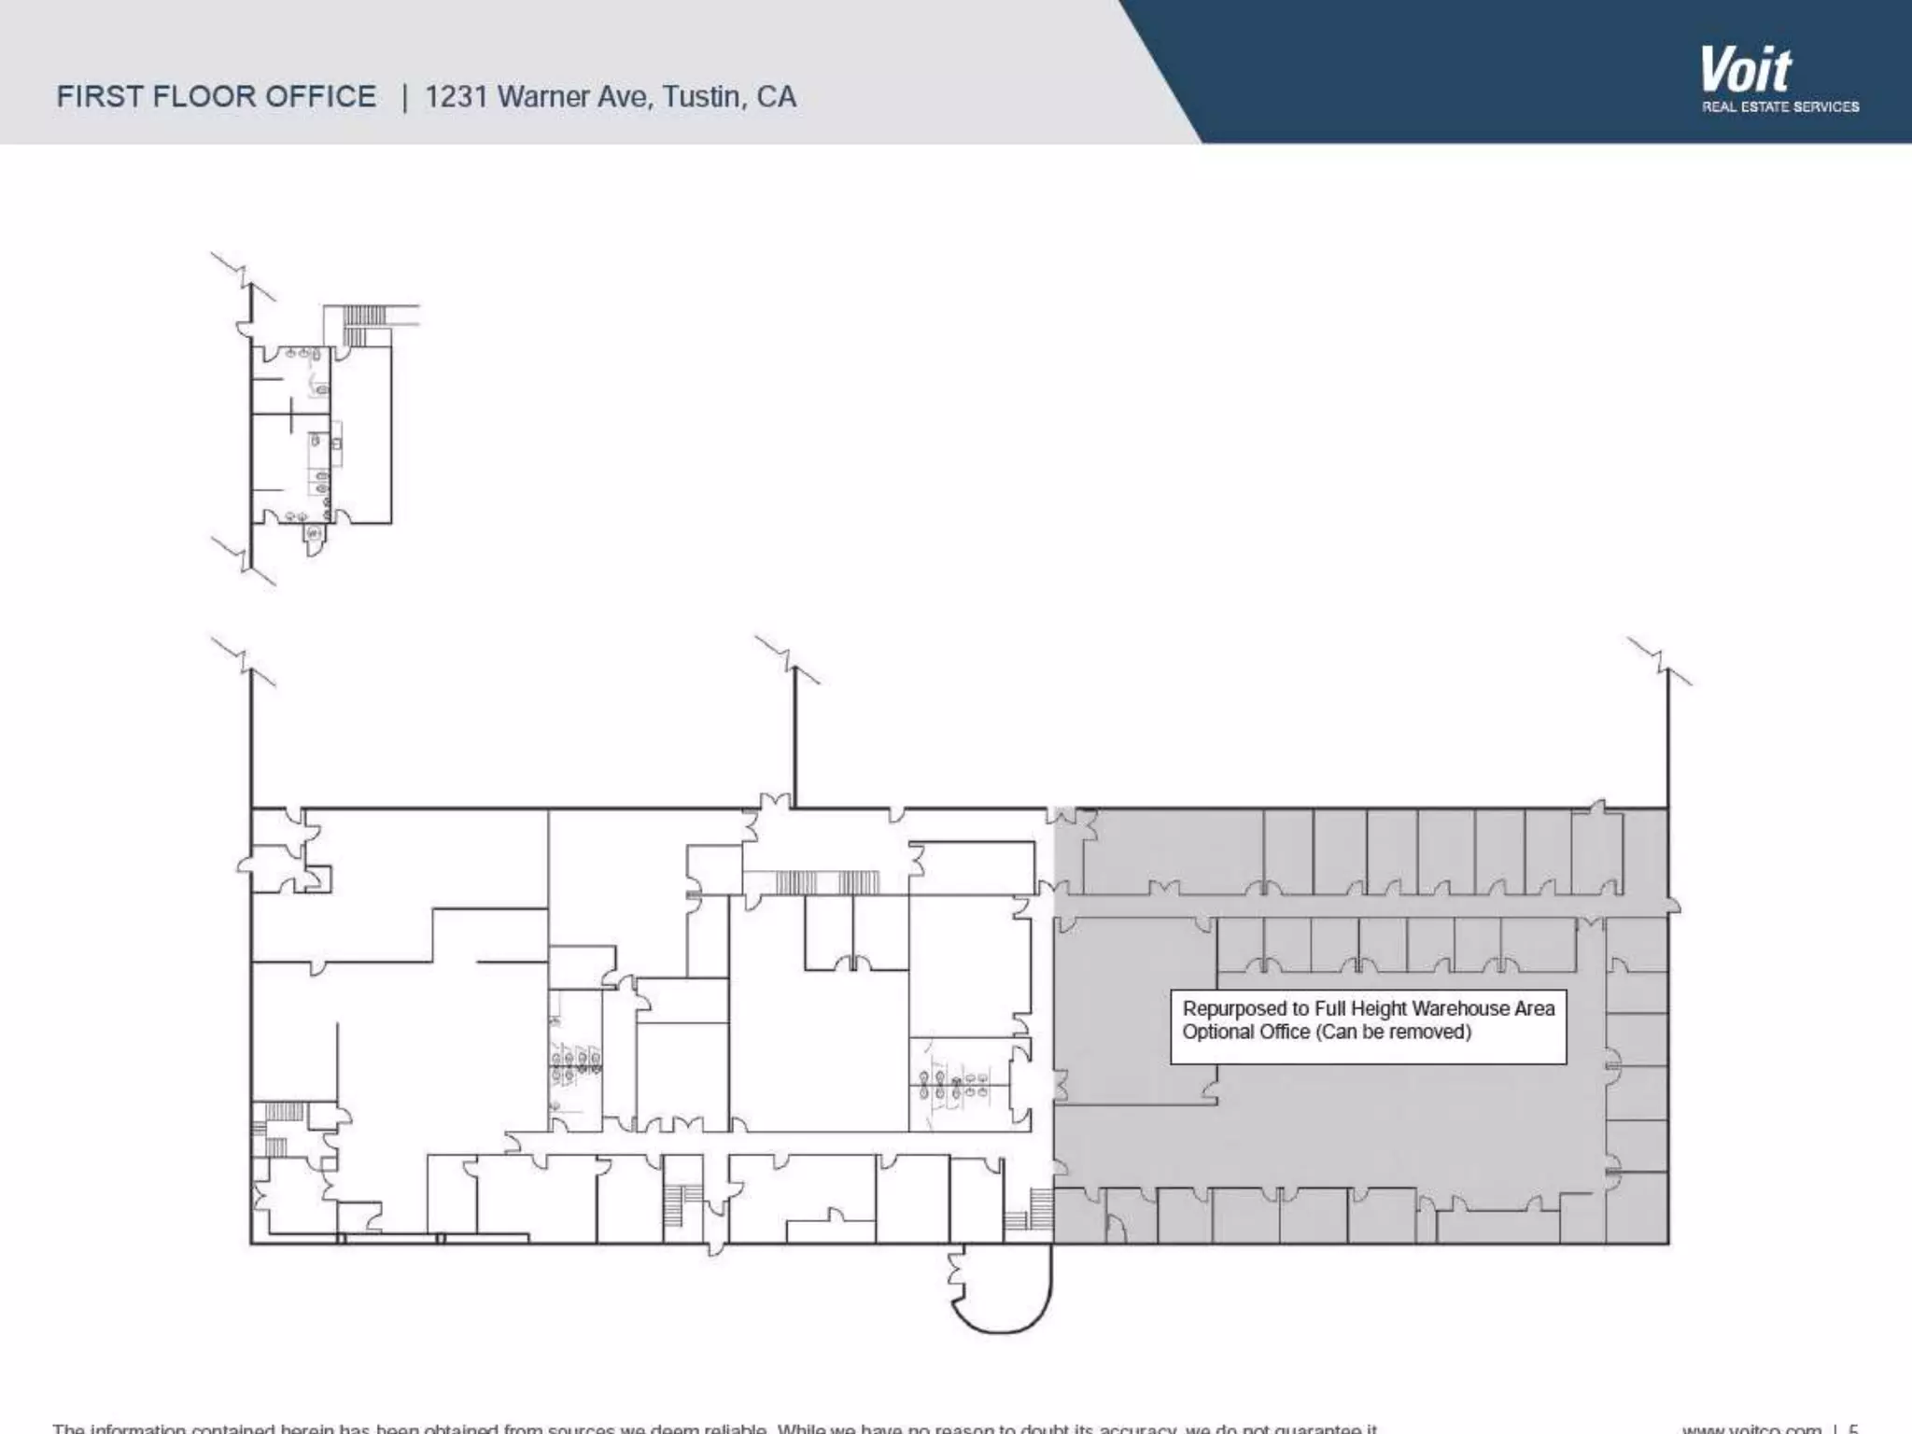Screen dimensions: 1912x1434
Task: Click the break-line symbol above the main plan's left wall
Action: point(244,661)
